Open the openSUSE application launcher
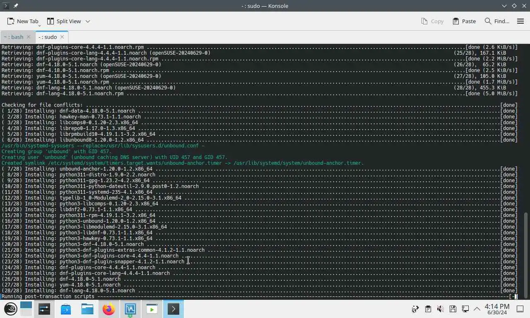Image resolution: width=530 pixels, height=318 pixels. (11, 309)
